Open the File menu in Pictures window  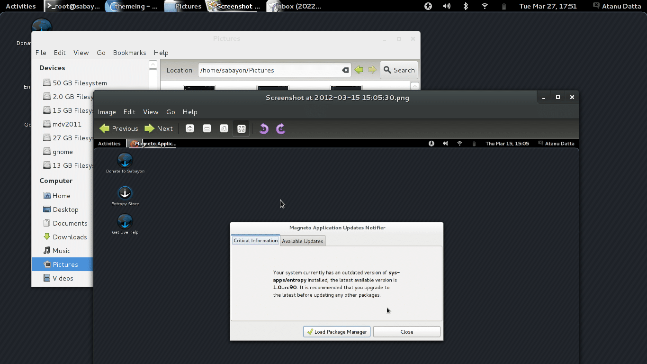click(41, 53)
